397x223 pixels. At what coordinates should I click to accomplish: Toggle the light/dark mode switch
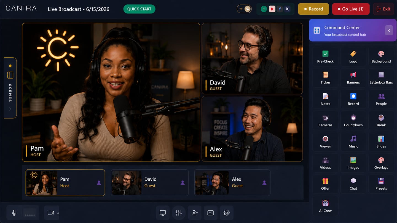point(244,9)
